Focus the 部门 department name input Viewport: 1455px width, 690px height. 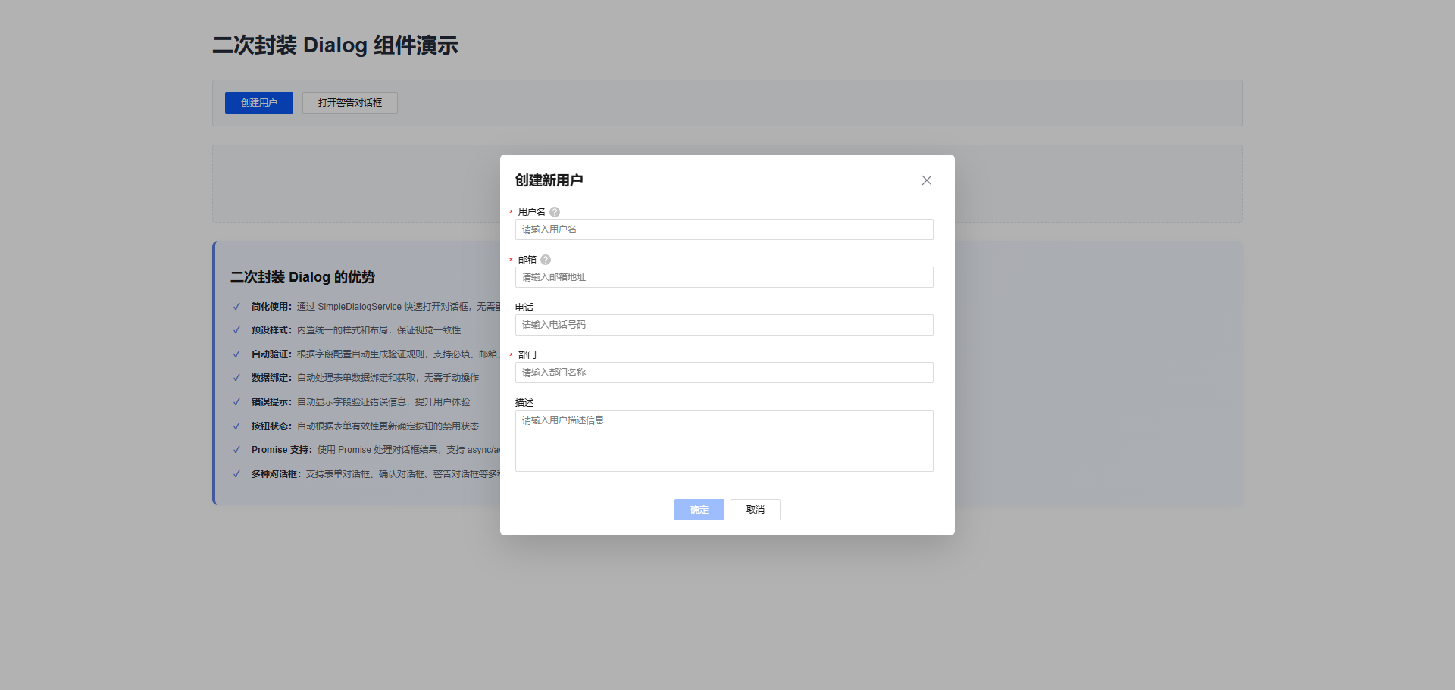pyautogui.click(x=724, y=373)
